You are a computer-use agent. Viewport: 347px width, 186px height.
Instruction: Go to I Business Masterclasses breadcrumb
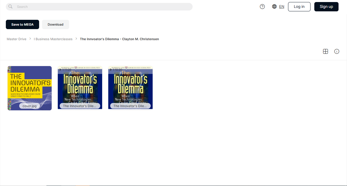tap(53, 39)
